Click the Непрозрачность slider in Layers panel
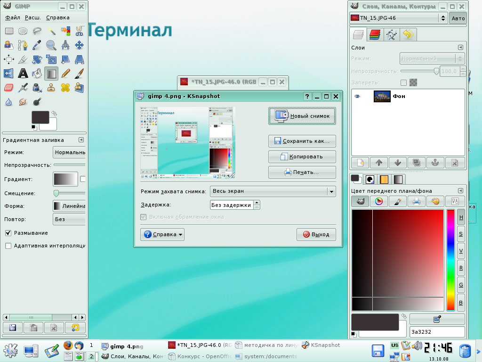Screen dimensions: 482x362 (418, 71)
